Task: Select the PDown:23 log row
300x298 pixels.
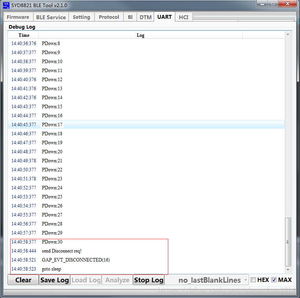Action: (x=146, y=179)
